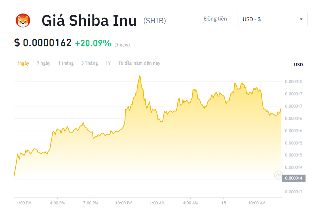Click the +20.09% price change value

pos(93,43)
